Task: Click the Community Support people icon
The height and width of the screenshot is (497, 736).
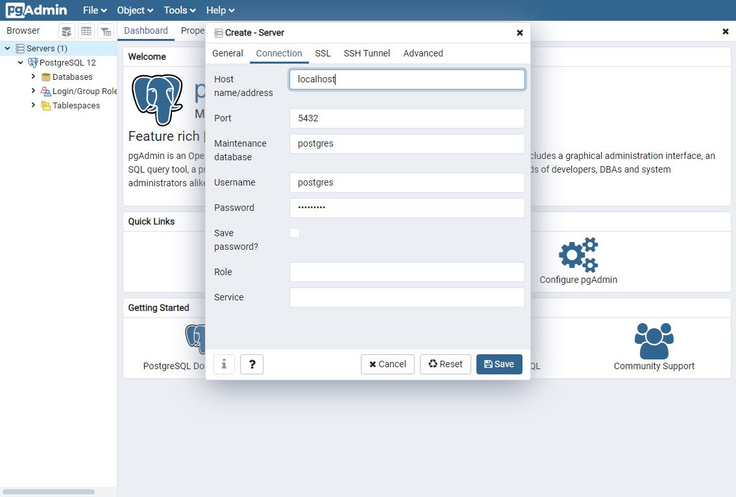Action: click(654, 341)
